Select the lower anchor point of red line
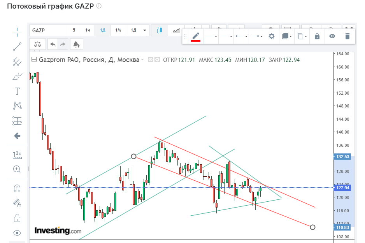Screen dimensions: 365x243 coord(312,227)
